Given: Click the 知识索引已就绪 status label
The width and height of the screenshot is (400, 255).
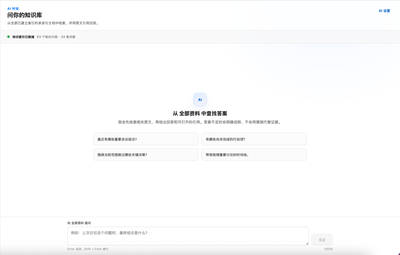Looking at the screenshot, I should (23, 37).
